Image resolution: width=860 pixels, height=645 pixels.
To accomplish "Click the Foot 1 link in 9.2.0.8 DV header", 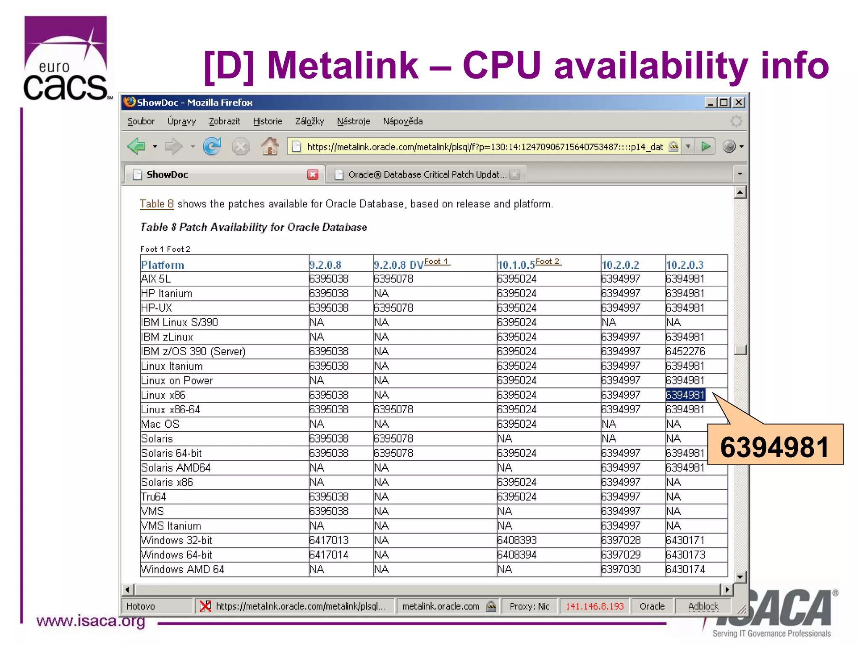I will 437,262.
